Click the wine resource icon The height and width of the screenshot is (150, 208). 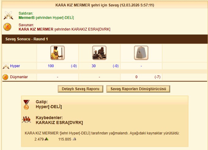[x=46, y=139]
